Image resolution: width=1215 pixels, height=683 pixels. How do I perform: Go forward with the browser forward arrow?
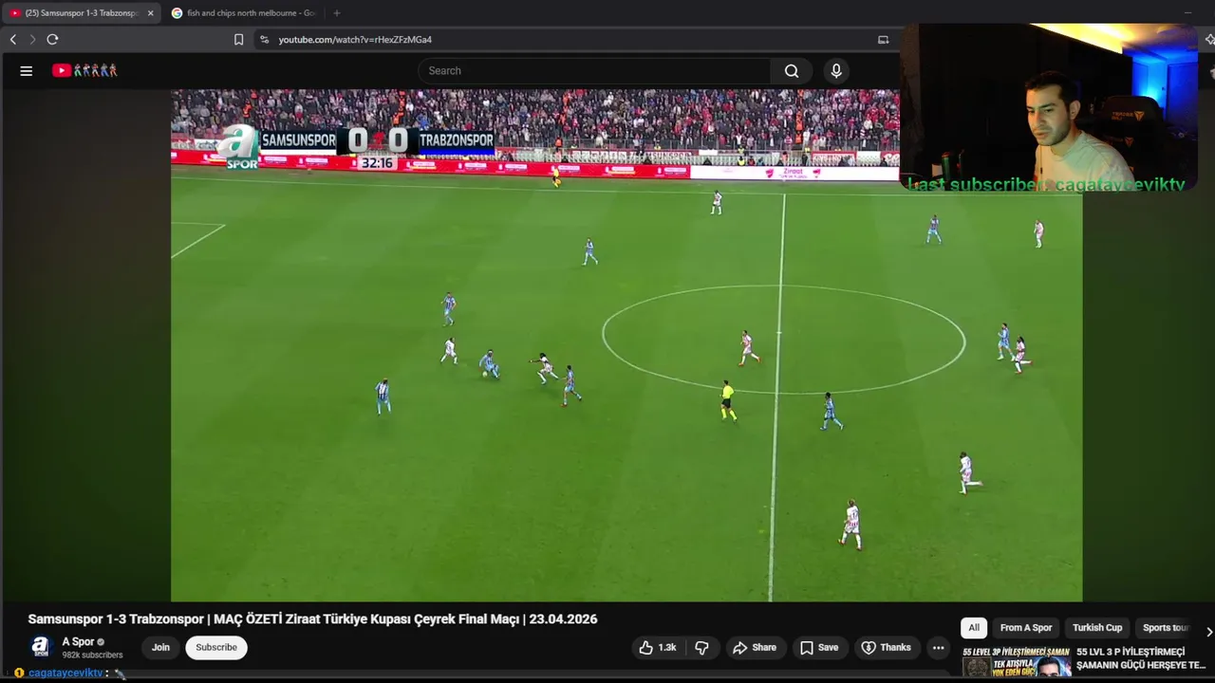point(32,39)
